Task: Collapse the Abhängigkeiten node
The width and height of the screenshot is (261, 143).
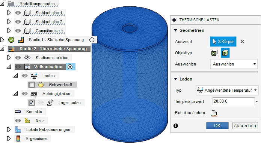Action: tap(16, 94)
